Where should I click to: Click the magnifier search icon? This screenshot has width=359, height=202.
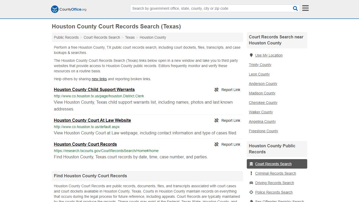pyautogui.click(x=295, y=8)
